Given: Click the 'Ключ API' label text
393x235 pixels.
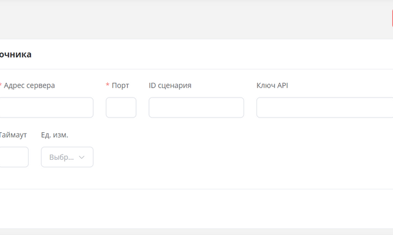Looking at the screenshot, I should 272,85.
